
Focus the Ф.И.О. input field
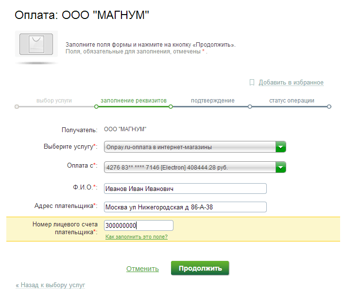(185, 189)
